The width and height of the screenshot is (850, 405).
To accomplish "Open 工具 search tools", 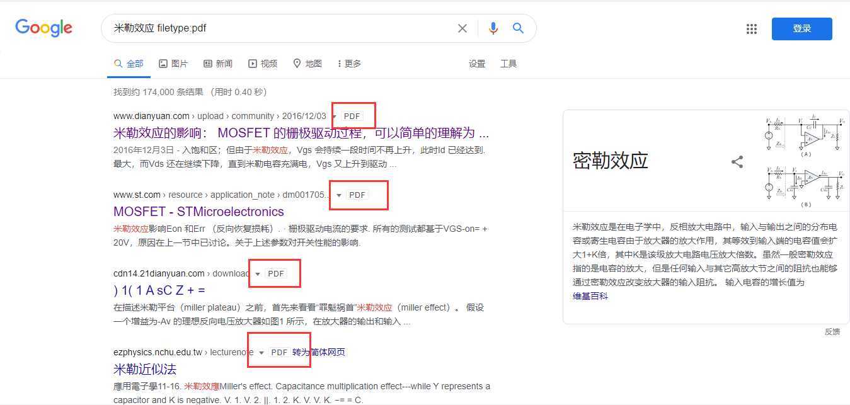I will (508, 64).
